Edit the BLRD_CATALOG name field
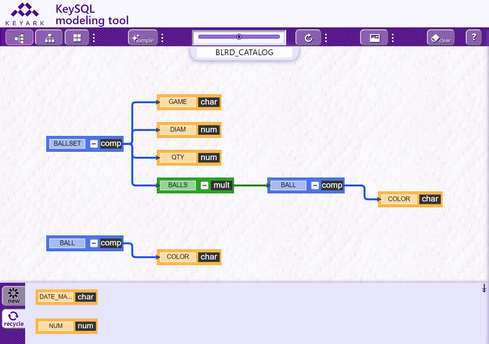 tap(244, 53)
